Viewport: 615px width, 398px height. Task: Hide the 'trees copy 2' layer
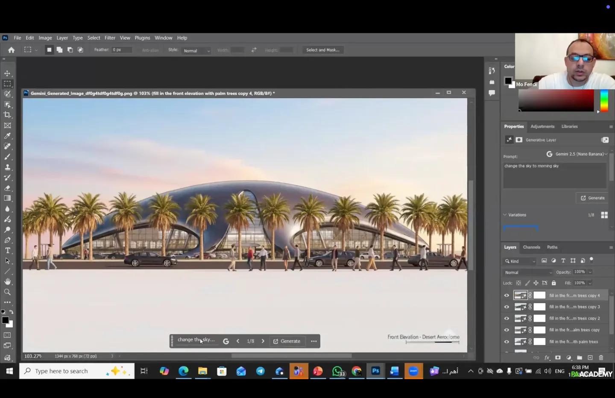[x=507, y=319]
